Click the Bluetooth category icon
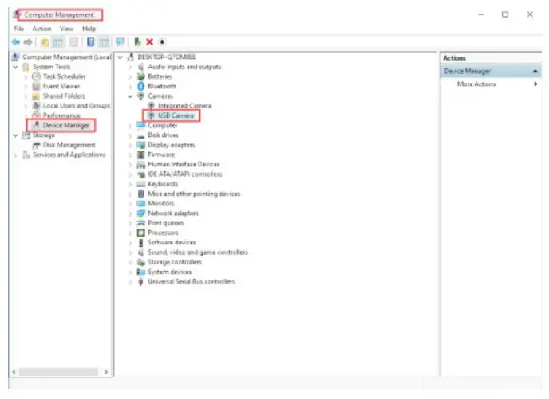 click(140, 86)
